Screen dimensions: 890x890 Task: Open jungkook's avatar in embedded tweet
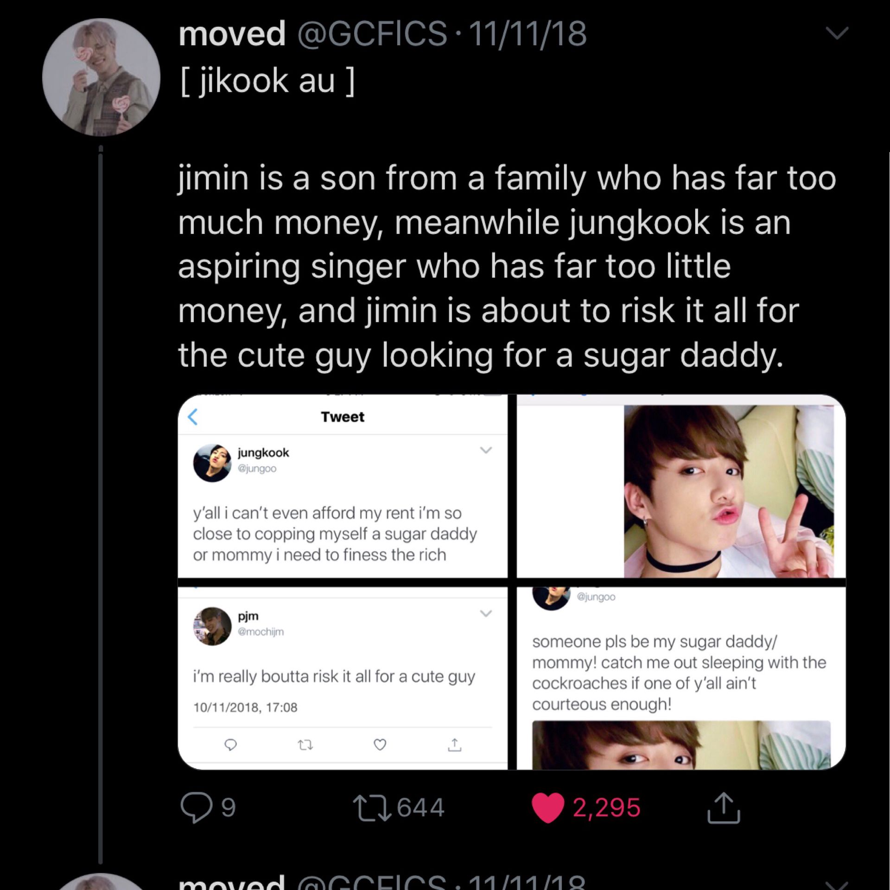tap(212, 463)
